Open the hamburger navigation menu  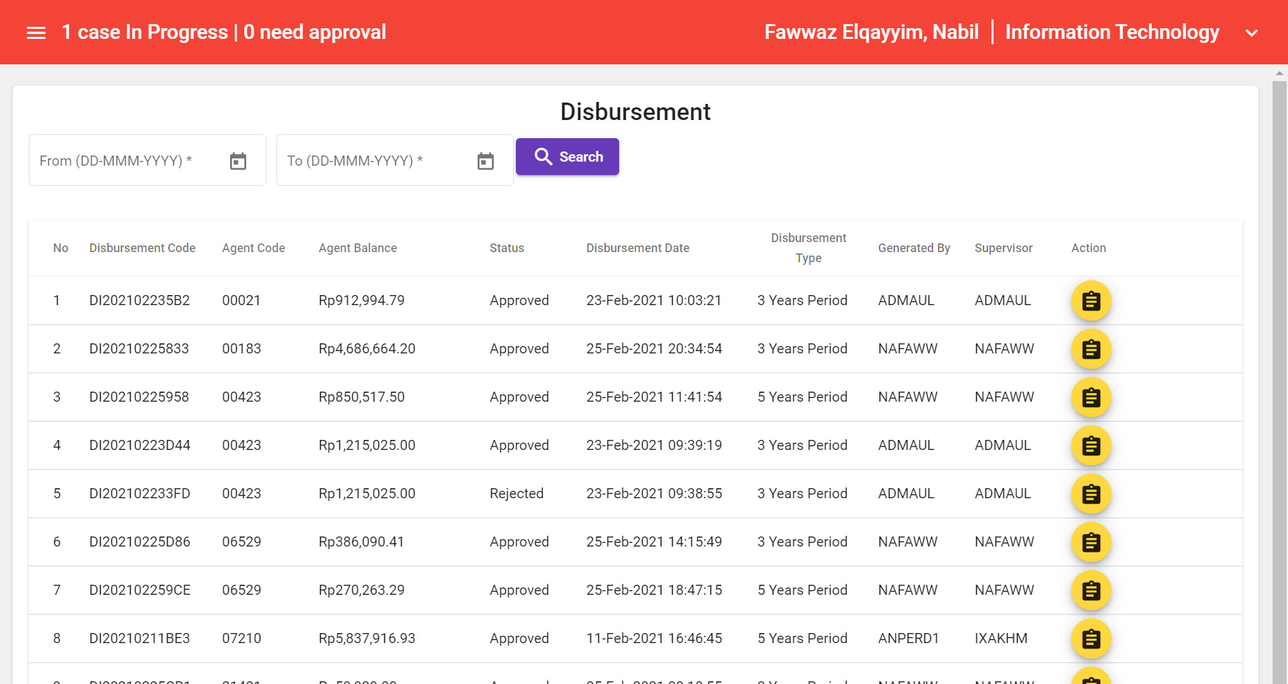tap(36, 32)
